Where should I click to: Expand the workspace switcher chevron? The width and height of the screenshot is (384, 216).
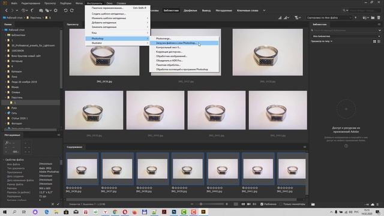[264, 11]
